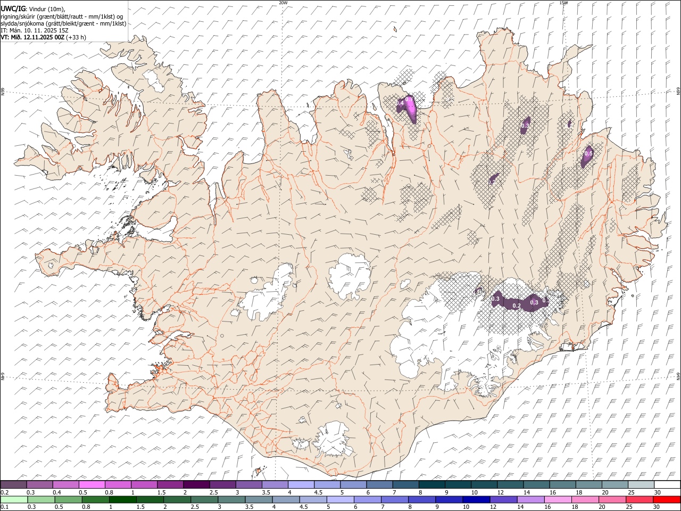The image size is (681, 511).
Task: Click the pure red 30 swatch in lower legend
Action: (667, 499)
